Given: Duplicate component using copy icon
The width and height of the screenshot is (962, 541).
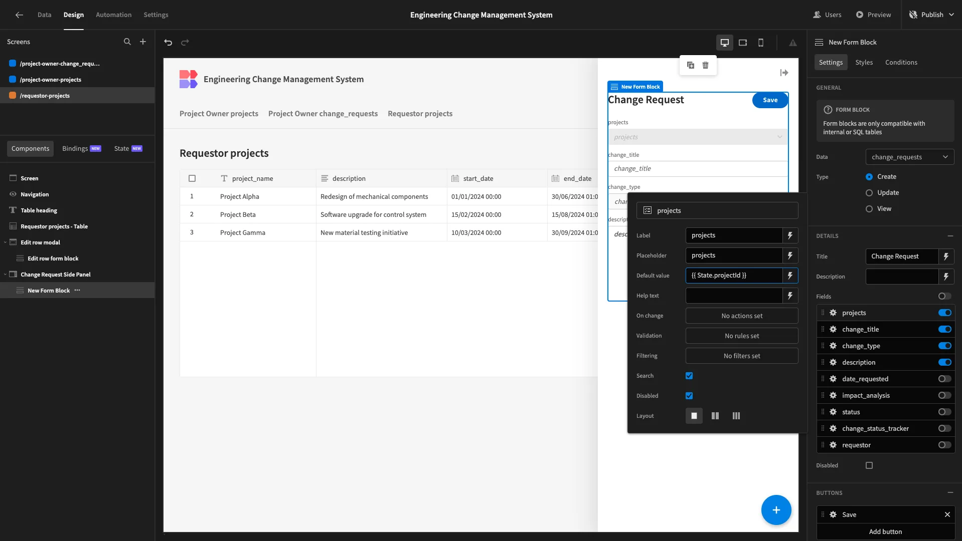Looking at the screenshot, I should (x=691, y=65).
